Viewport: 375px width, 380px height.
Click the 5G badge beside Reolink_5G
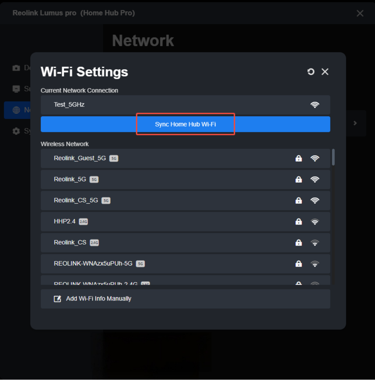point(94,180)
